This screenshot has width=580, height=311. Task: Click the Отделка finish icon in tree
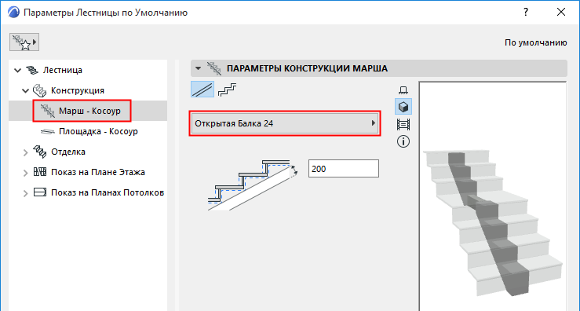[x=40, y=152]
